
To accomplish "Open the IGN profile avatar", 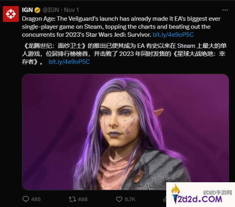I will click(11, 14).
